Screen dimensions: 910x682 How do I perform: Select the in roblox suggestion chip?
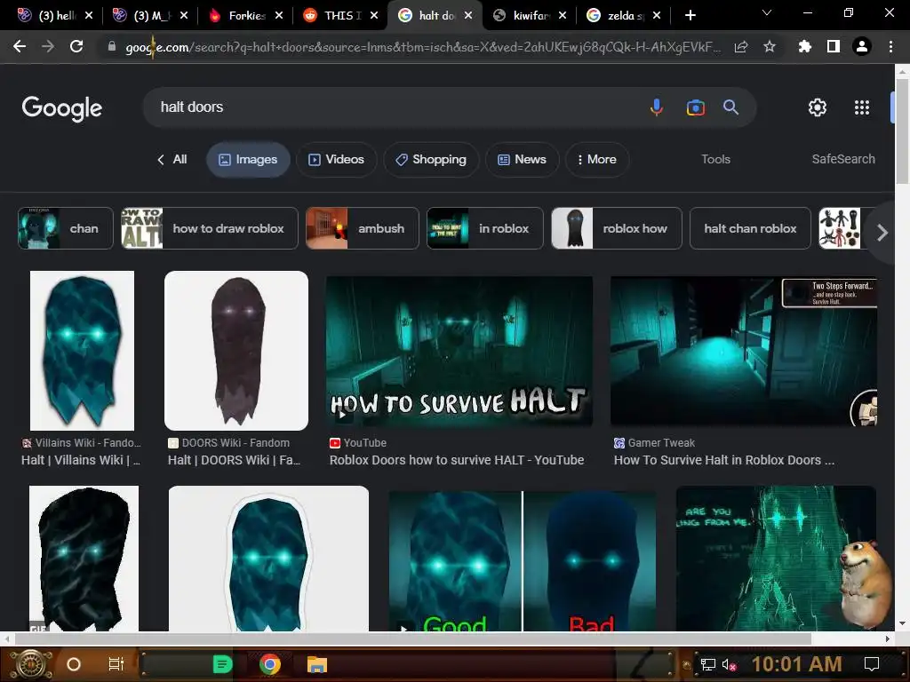(x=485, y=228)
